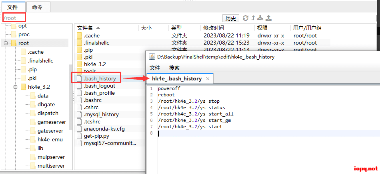The image size is (380, 174).
Task: Click the reboot line in the editor
Action: (166, 95)
